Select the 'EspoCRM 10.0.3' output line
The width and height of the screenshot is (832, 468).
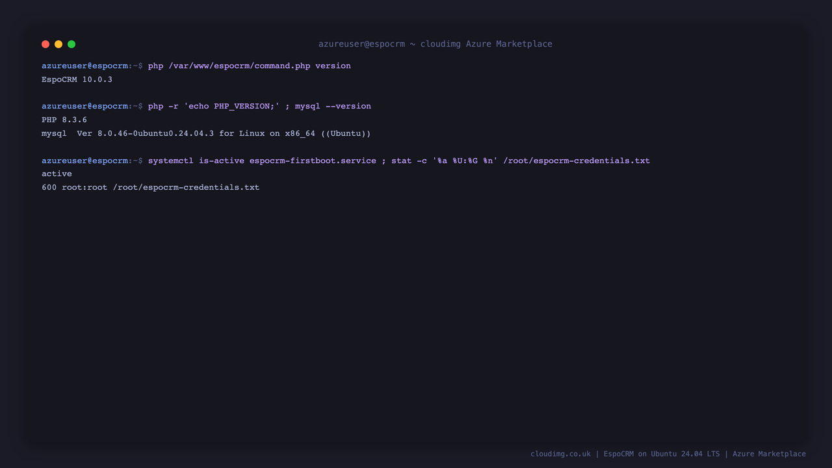(x=77, y=79)
